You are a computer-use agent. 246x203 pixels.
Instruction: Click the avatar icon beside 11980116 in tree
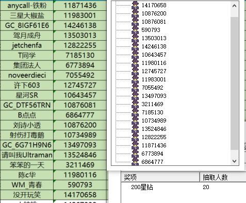(135, 63)
